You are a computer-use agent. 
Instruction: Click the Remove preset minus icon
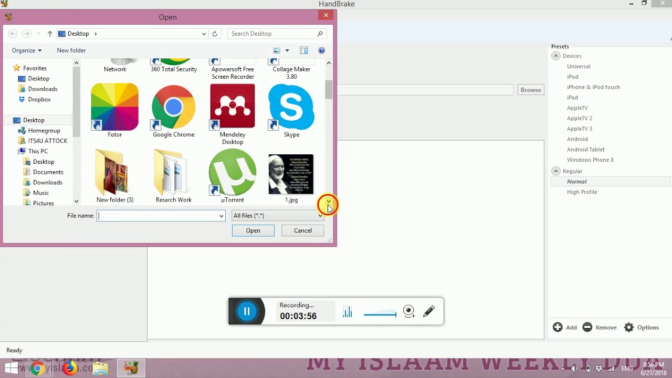coord(587,327)
